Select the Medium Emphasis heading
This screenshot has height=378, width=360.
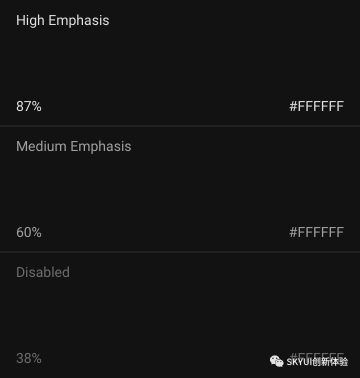tap(74, 146)
